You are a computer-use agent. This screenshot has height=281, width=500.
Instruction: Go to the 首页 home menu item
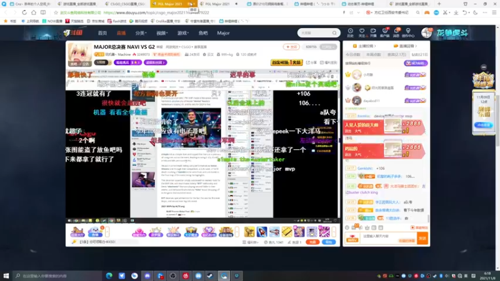coord(102,33)
